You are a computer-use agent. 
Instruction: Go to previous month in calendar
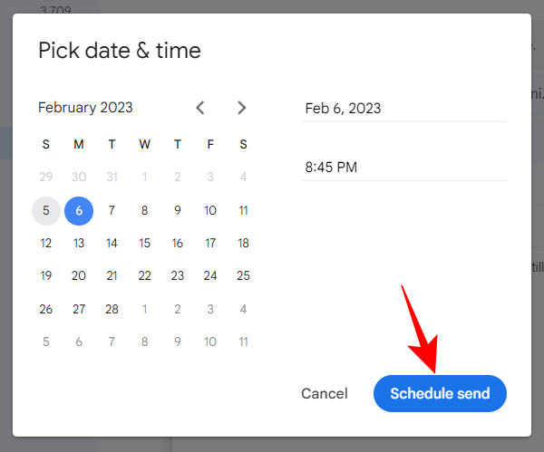pyautogui.click(x=200, y=108)
